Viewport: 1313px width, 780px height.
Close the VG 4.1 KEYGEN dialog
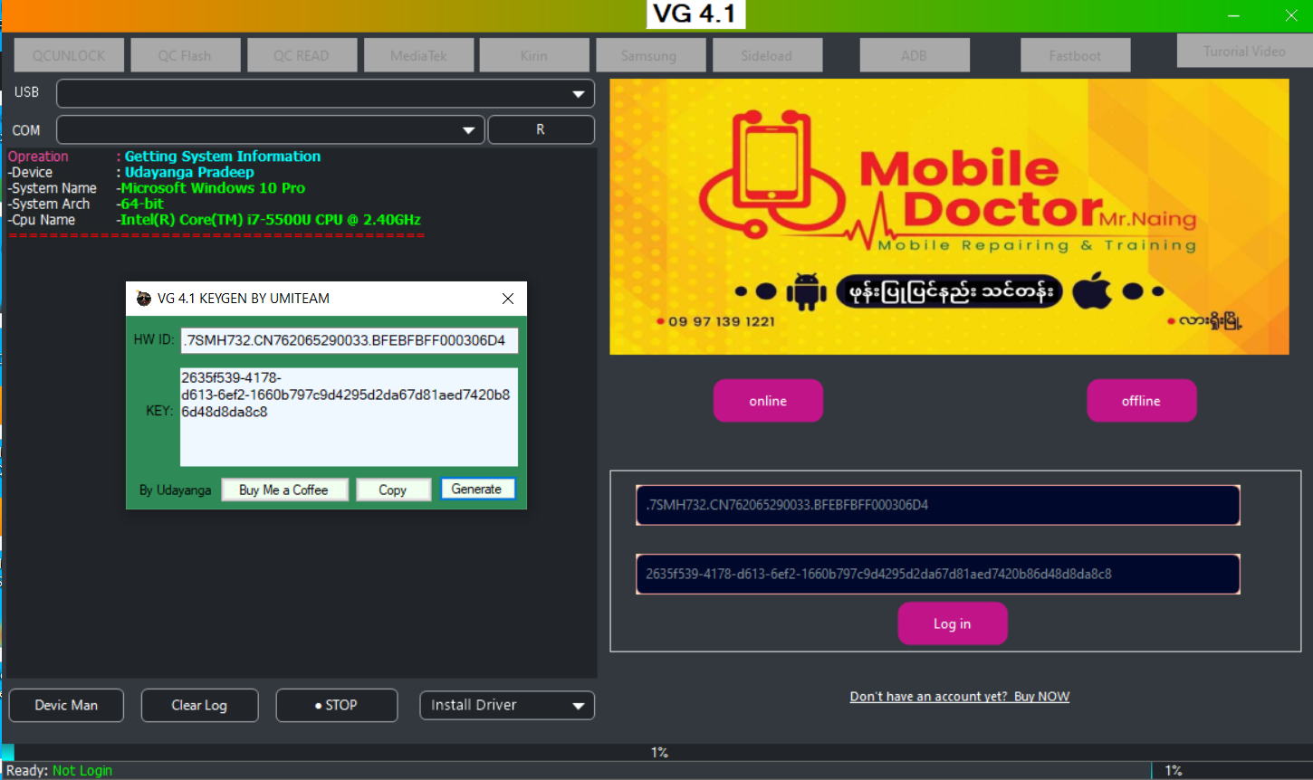tap(508, 299)
